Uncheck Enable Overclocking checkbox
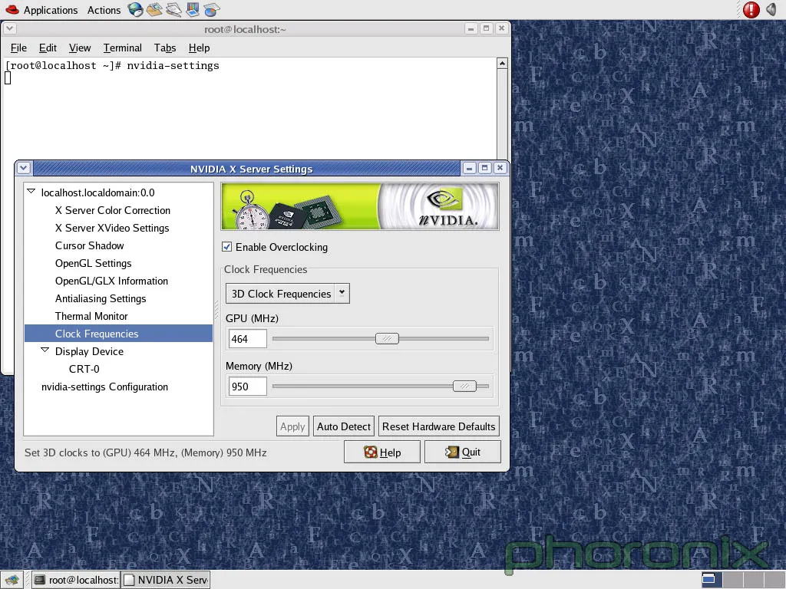This screenshot has width=786, height=589. [x=227, y=247]
